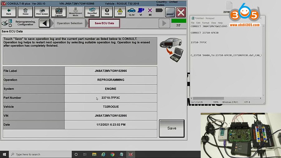The image size is (281, 158).
Task: Click the Print Screen button
Action: 42,12
